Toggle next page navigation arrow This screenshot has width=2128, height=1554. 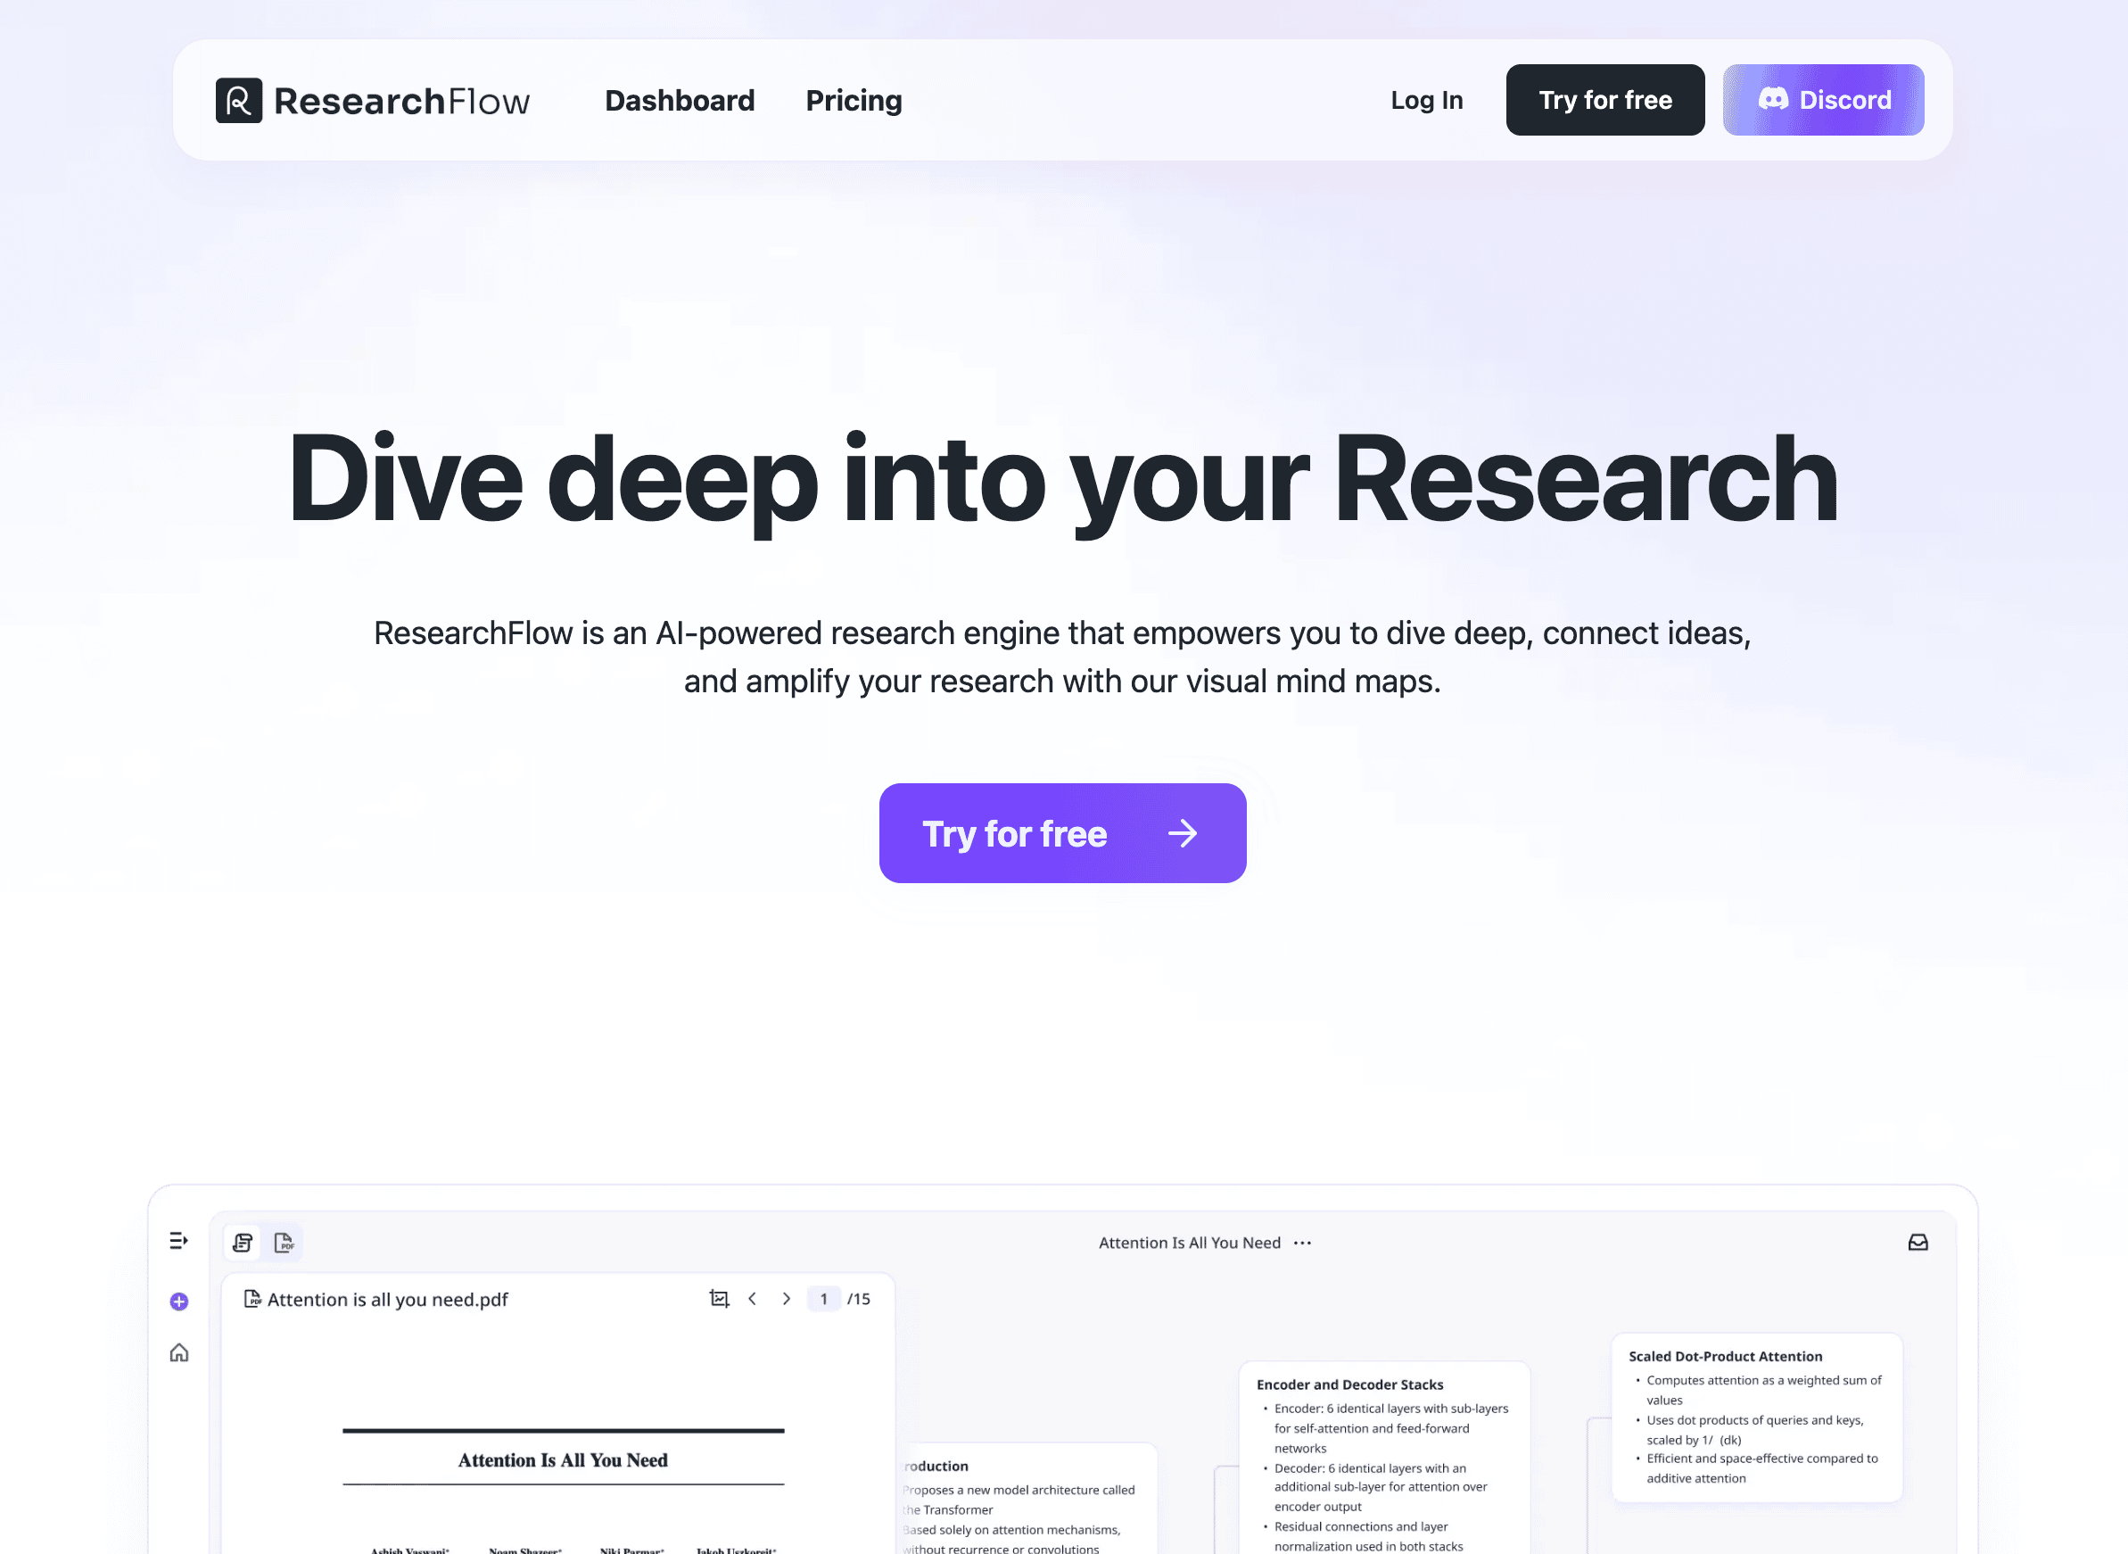click(x=787, y=1298)
